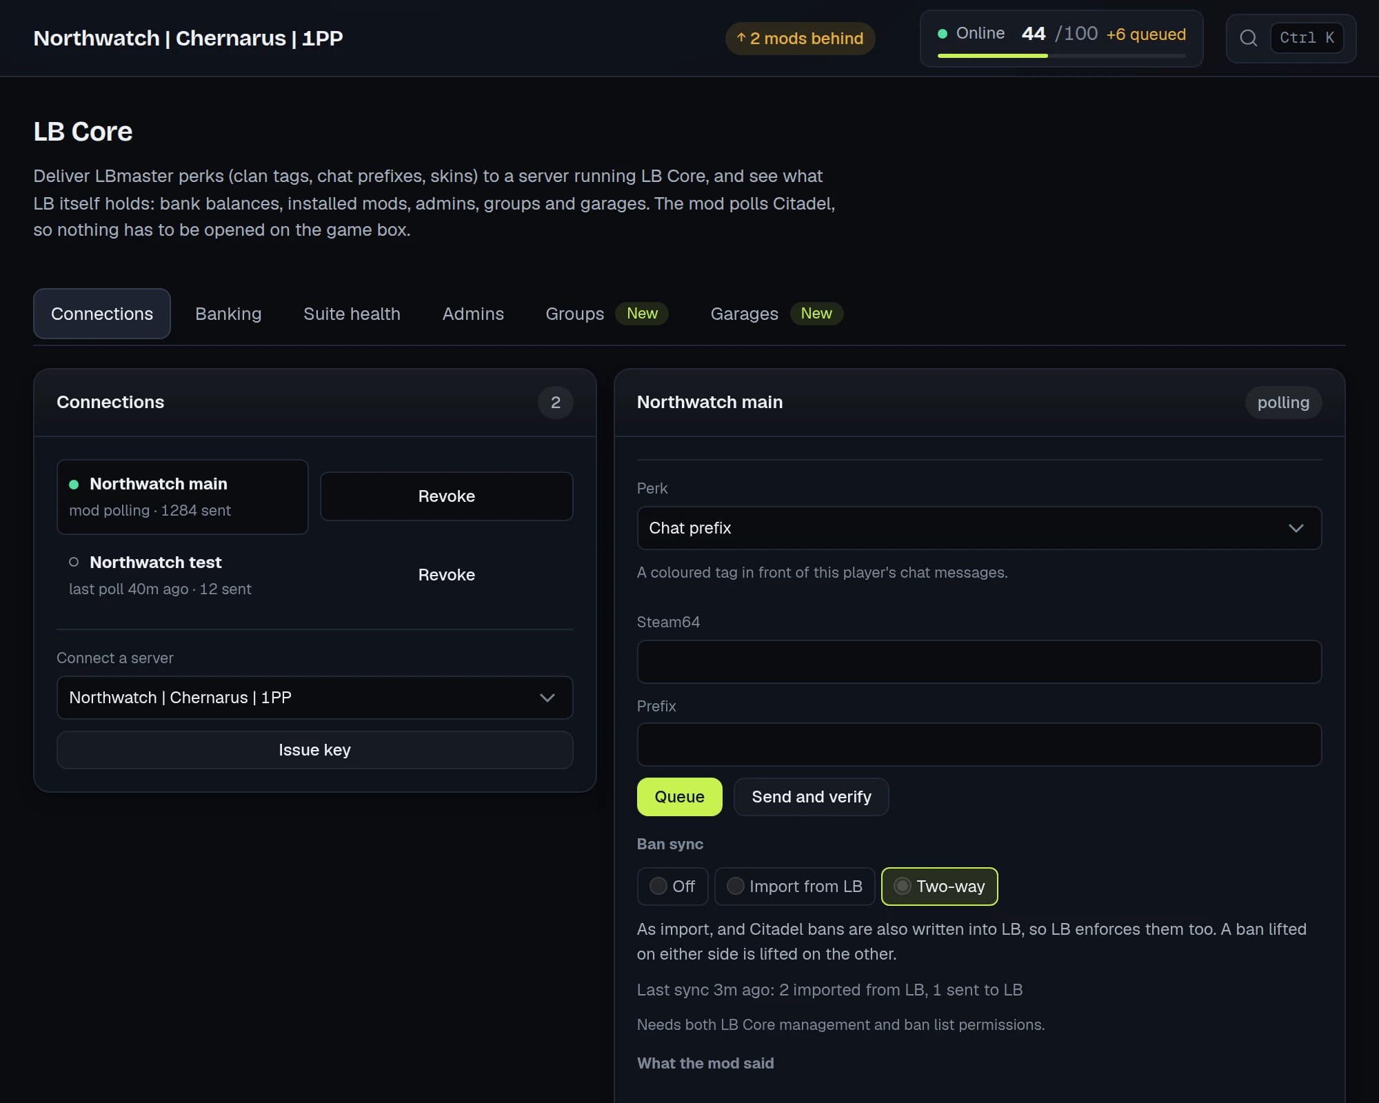Click Northwatch main's green status dot
This screenshot has width=1379, height=1103.
point(74,485)
